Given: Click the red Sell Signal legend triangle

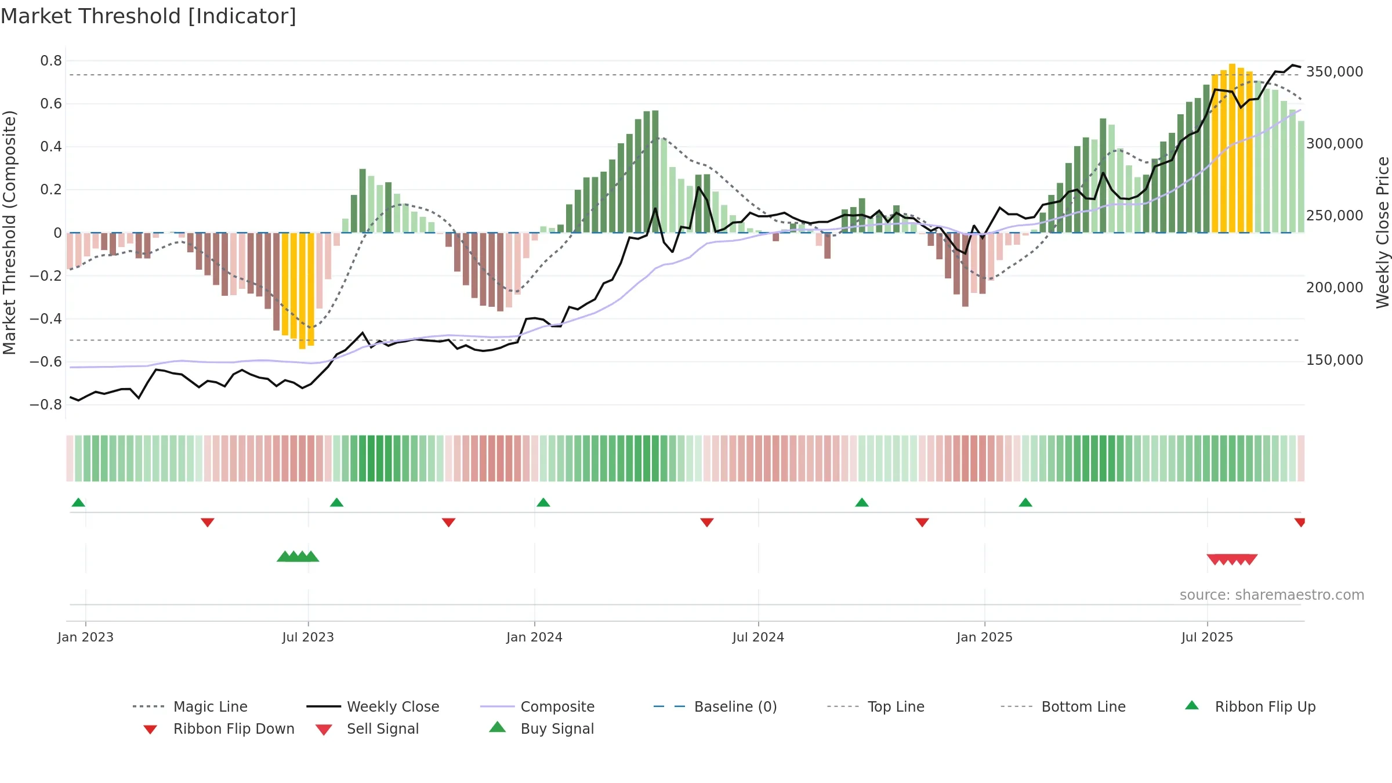Looking at the screenshot, I should tap(324, 730).
